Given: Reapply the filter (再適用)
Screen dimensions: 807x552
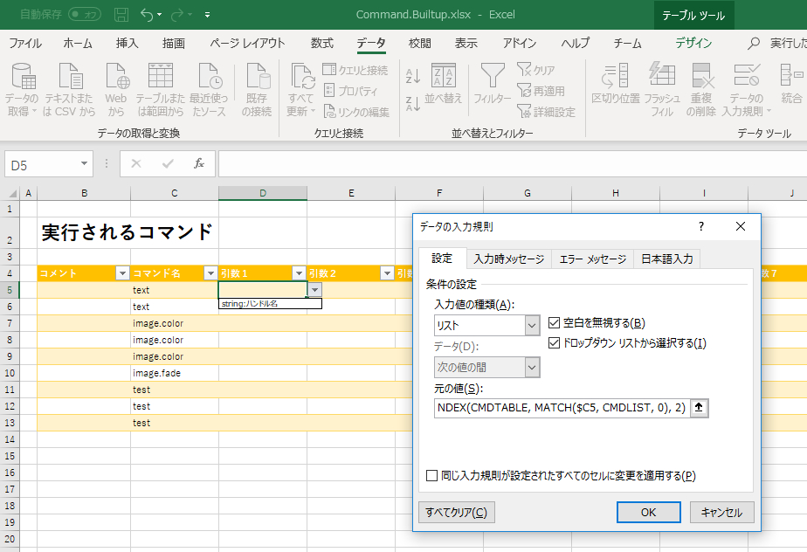Looking at the screenshot, I should click(x=541, y=91).
